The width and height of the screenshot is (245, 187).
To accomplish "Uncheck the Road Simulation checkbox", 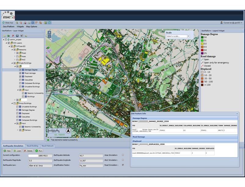I will [x=123, y=165].
